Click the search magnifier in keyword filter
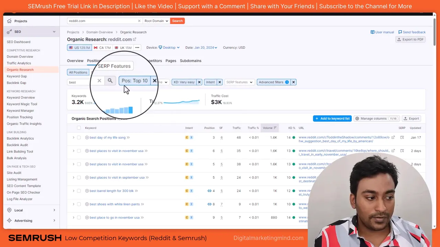Viewport: 440px width, 247px height. (x=110, y=81)
